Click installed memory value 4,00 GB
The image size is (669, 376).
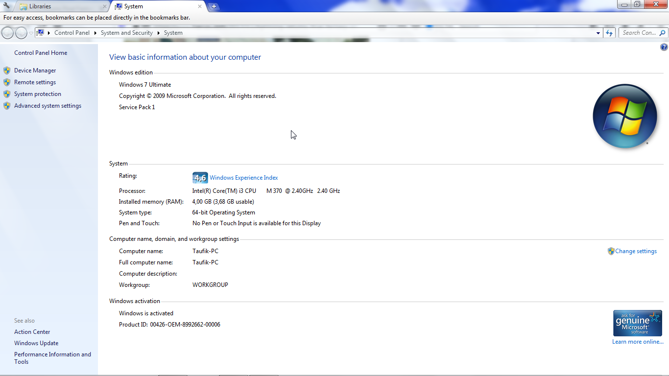[223, 202]
